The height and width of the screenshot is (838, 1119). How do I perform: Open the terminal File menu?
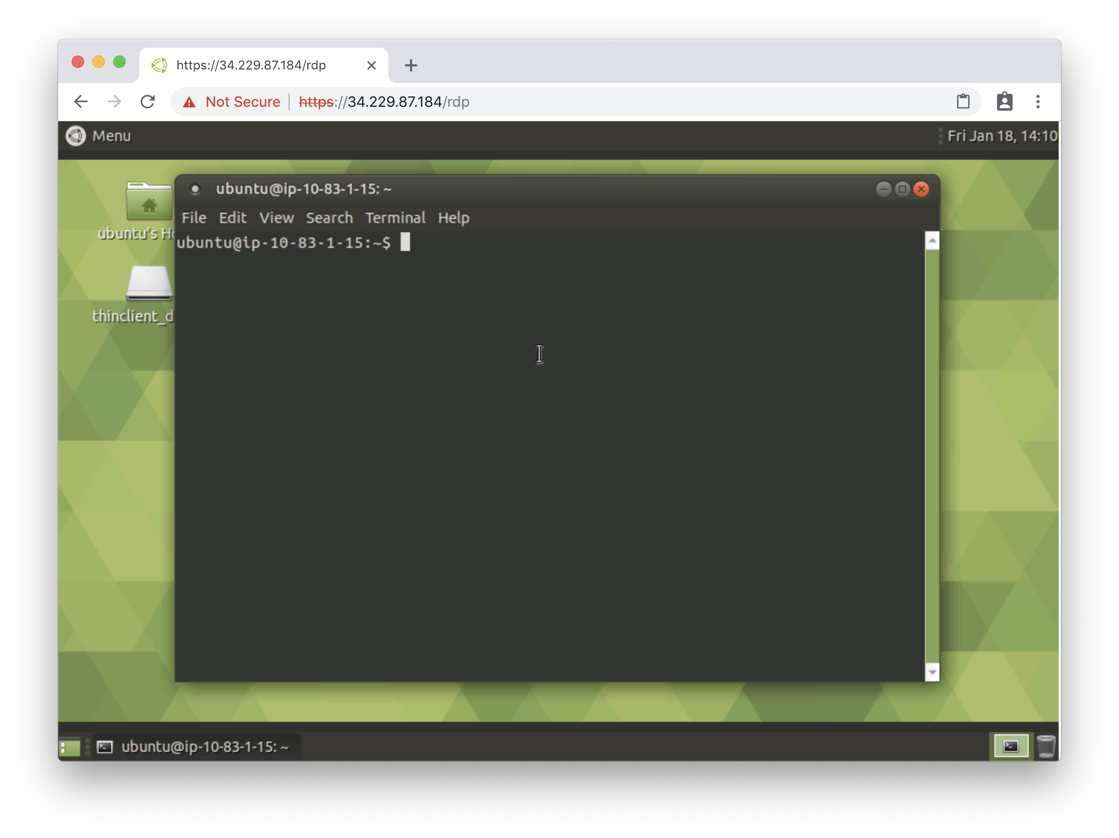coord(194,218)
